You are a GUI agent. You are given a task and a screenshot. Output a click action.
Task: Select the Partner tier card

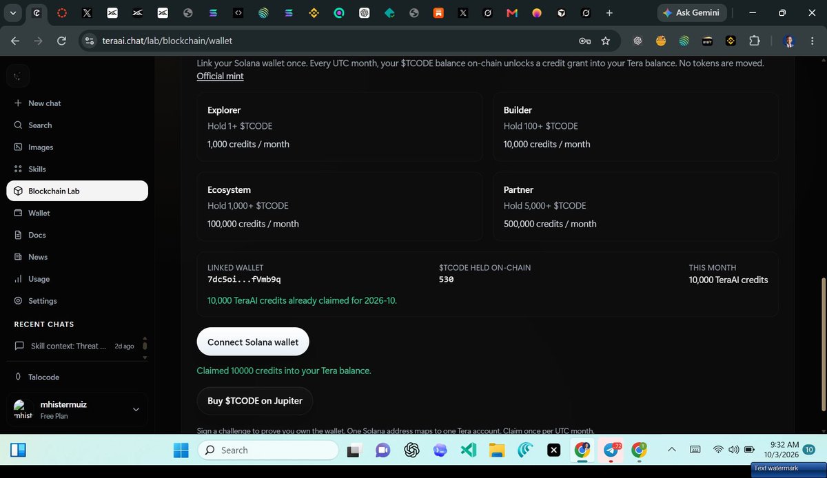click(636, 207)
